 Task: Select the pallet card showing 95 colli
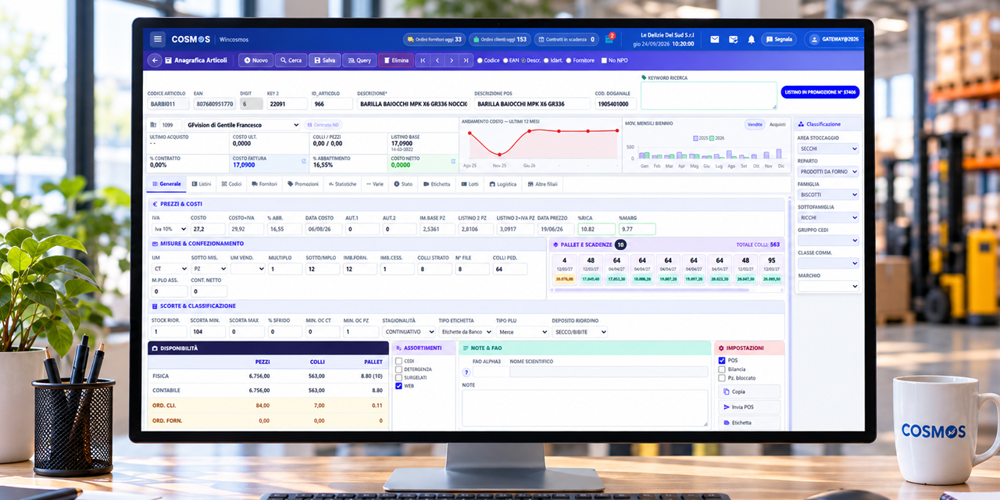[771, 270]
